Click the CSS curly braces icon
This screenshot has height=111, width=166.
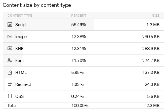[x=10, y=96]
